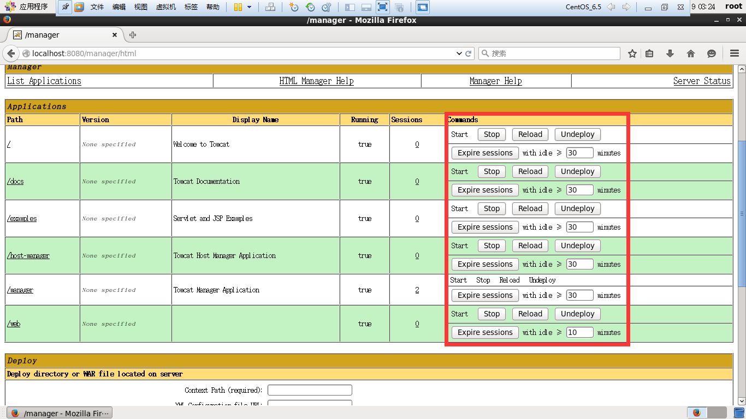The width and height of the screenshot is (746, 419).
Task: Click sessions count 2 for /manager
Action: tap(417, 290)
